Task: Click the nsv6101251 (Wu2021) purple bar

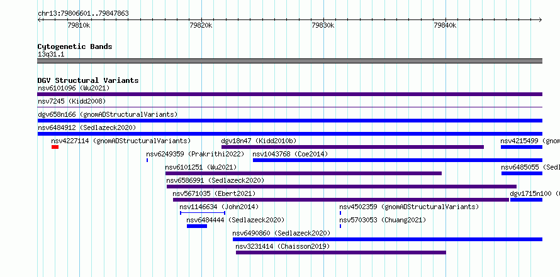Action: click(303, 173)
